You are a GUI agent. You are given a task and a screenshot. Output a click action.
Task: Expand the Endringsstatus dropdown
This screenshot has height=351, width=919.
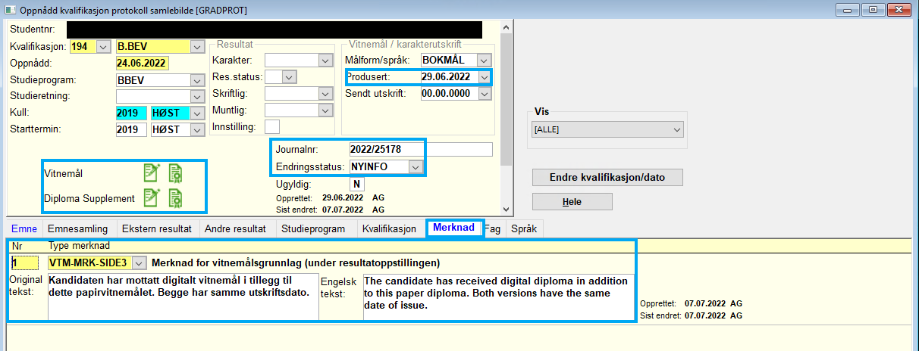pyautogui.click(x=415, y=166)
